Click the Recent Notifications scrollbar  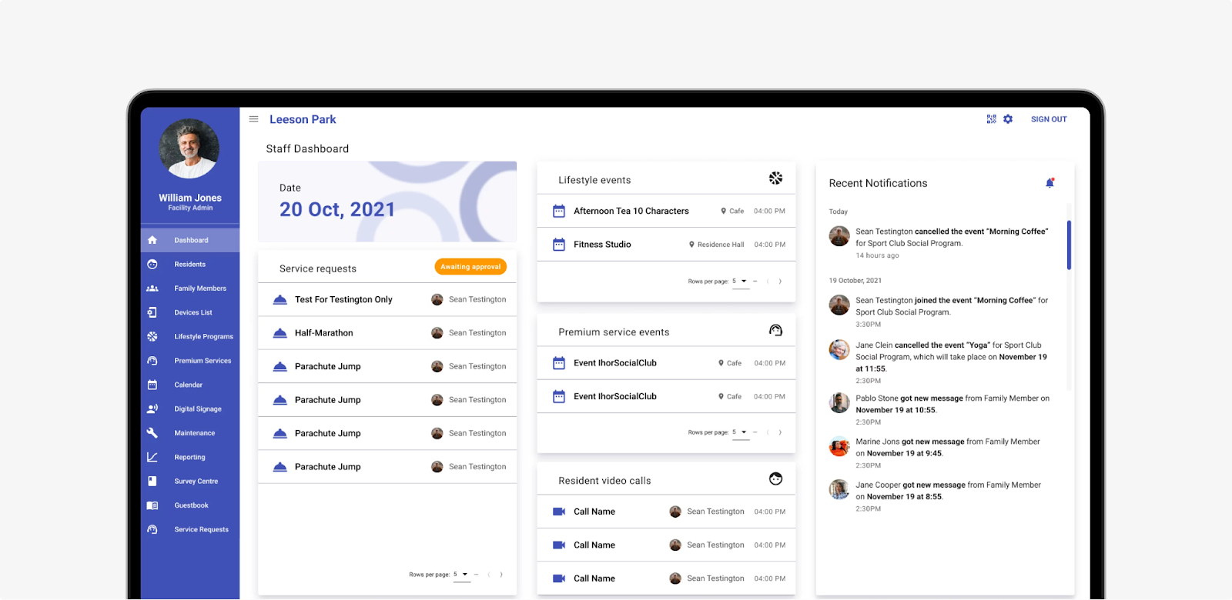(1069, 245)
